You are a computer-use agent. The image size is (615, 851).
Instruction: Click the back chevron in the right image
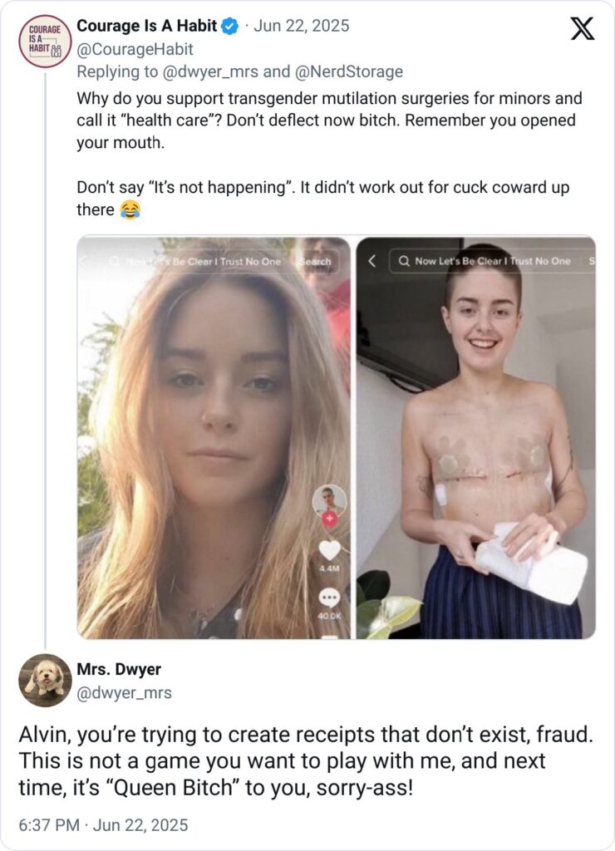(371, 261)
